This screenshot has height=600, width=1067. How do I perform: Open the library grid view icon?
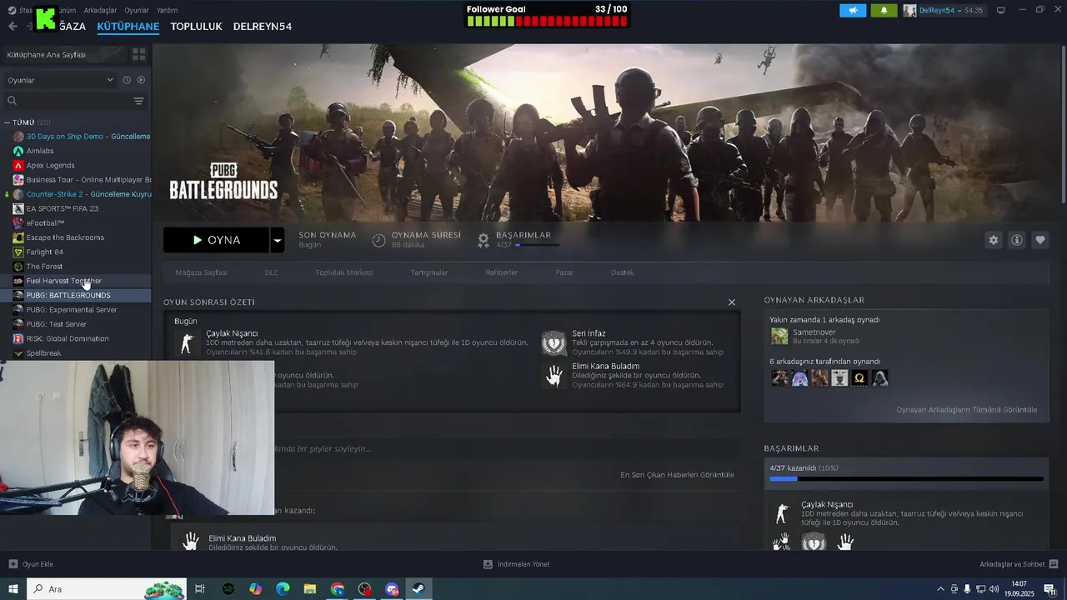coord(139,54)
